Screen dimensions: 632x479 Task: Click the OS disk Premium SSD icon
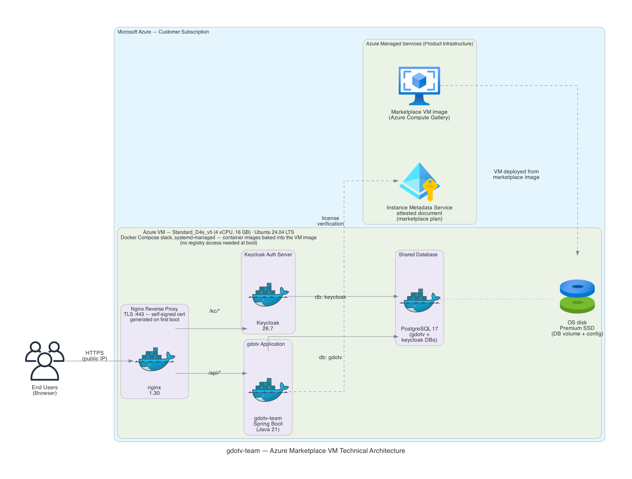pyautogui.click(x=577, y=296)
